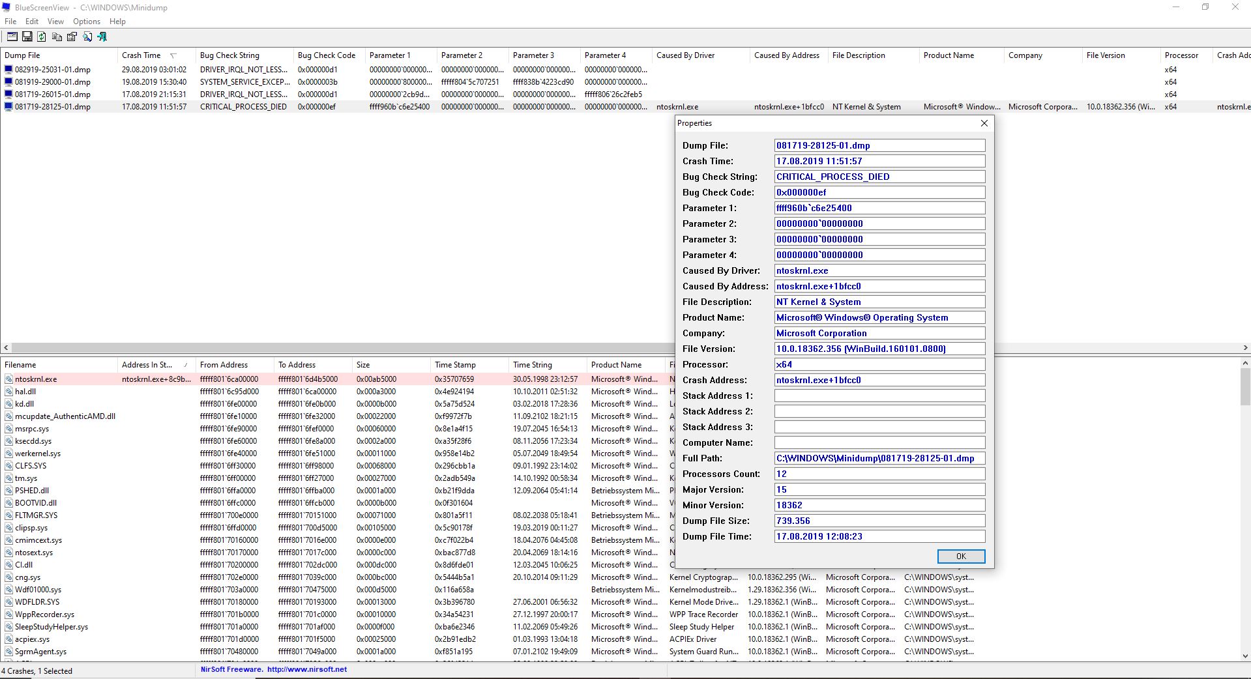Image resolution: width=1251 pixels, height=679 pixels.
Task: Click the FLTMGR.SYS file icon
Action: tap(8, 515)
